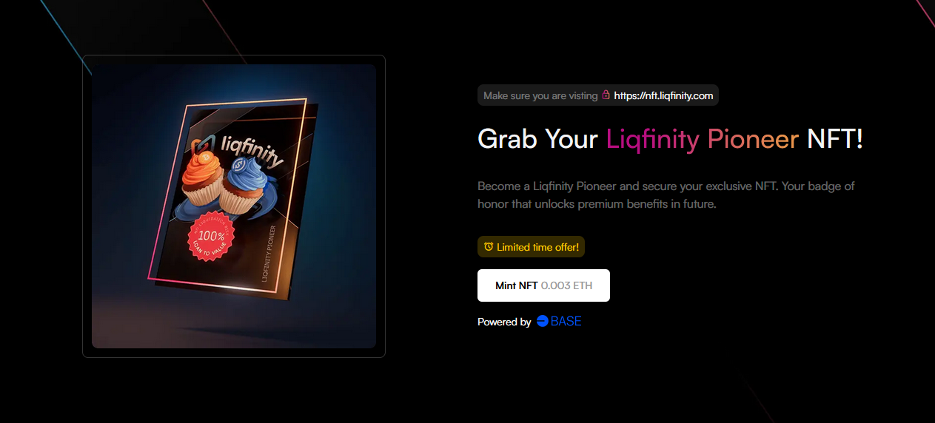Click the Base circle logo icon
Screen dimensions: 935x423
[x=542, y=321]
